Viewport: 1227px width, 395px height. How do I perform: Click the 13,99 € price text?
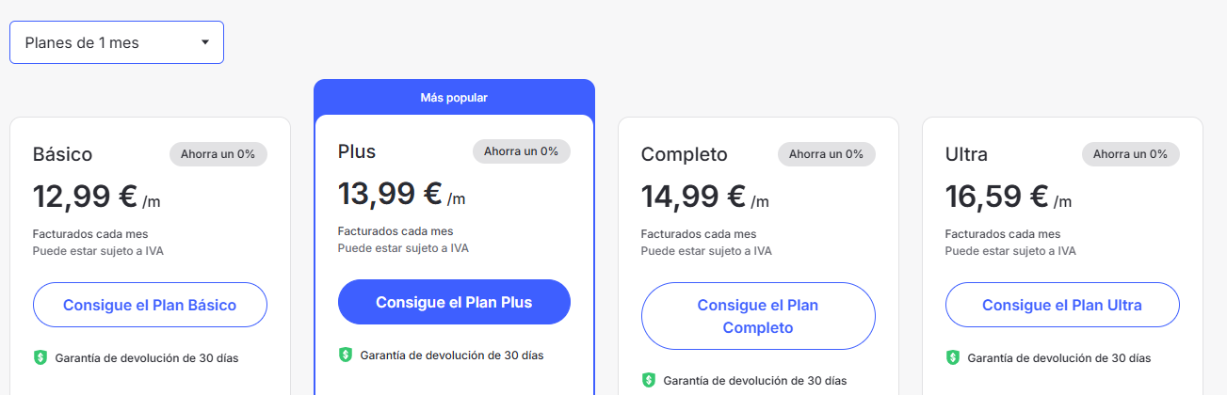coord(391,193)
